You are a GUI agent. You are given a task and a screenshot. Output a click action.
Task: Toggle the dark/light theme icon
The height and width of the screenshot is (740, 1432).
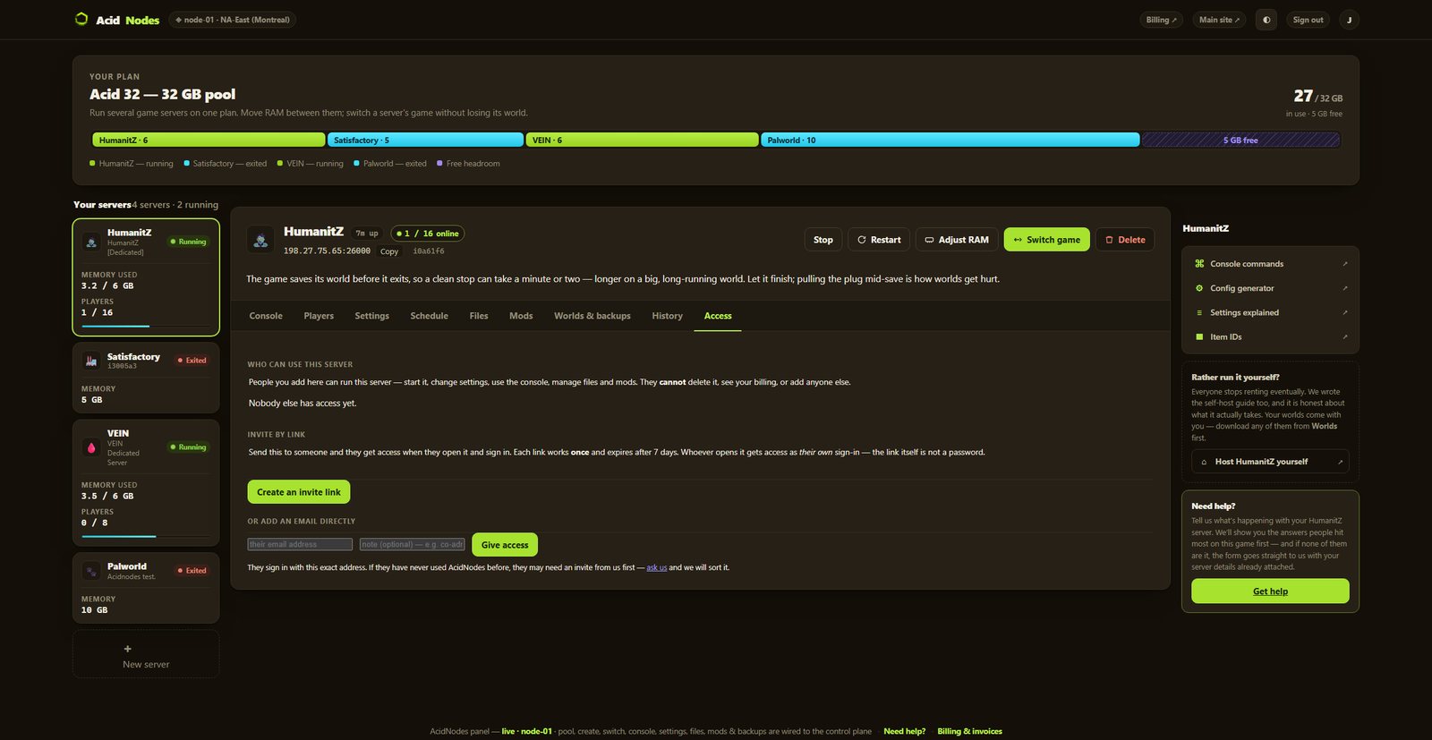coord(1266,20)
